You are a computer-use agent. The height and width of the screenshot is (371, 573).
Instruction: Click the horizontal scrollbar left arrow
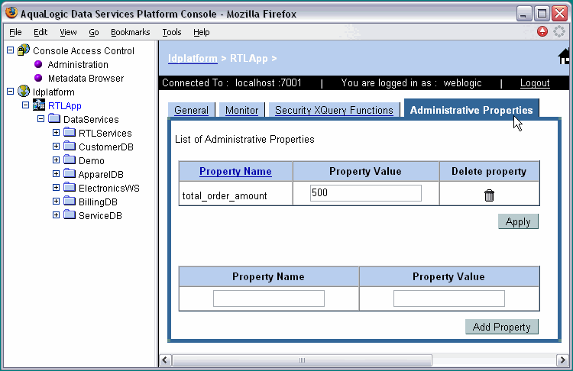click(165, 360)
